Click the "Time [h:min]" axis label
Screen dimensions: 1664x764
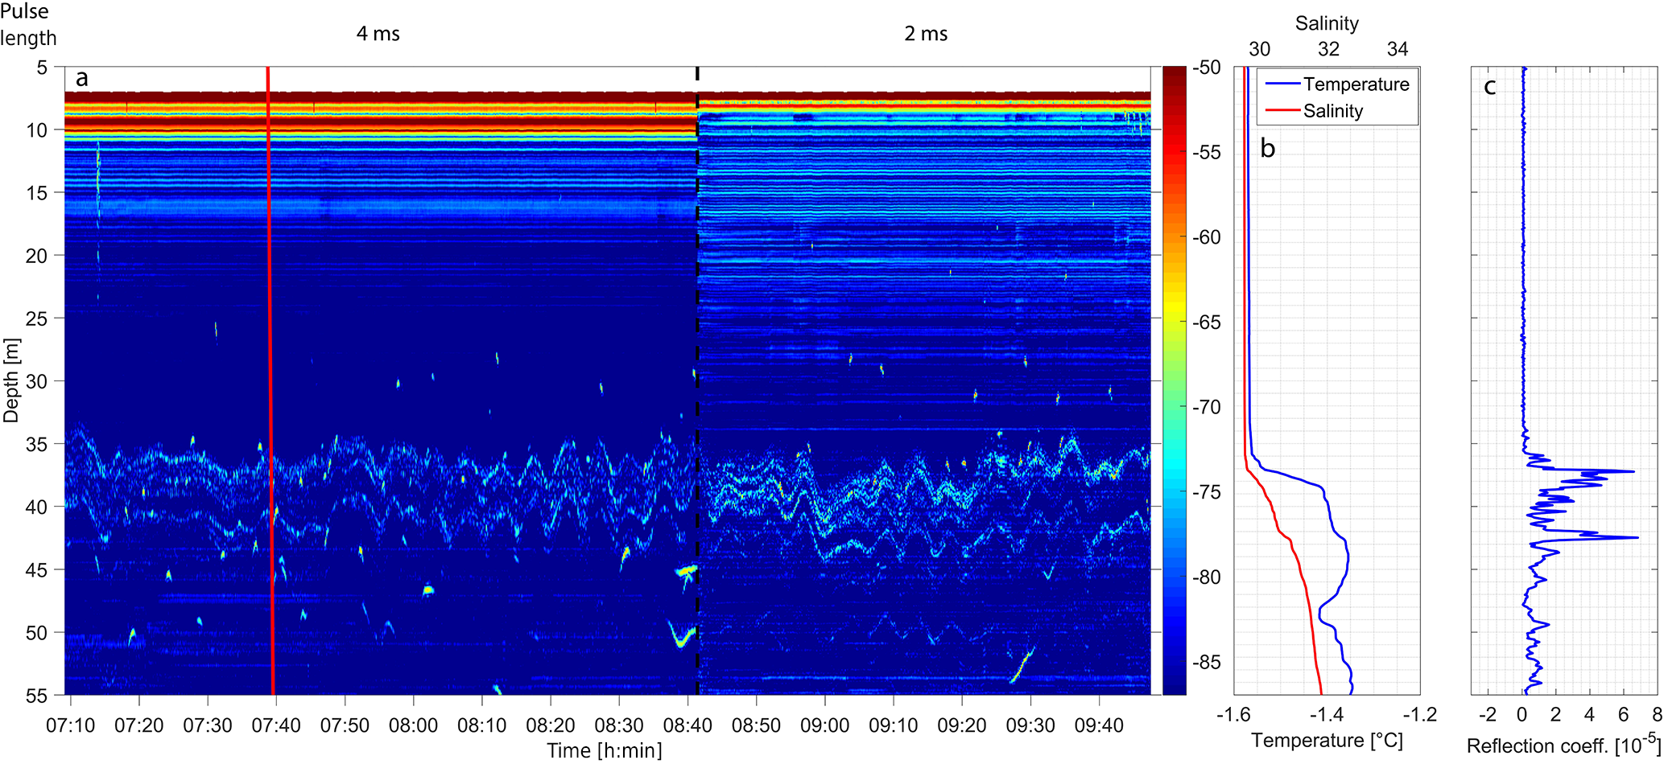pyautogui.click(x=605, y=750)
